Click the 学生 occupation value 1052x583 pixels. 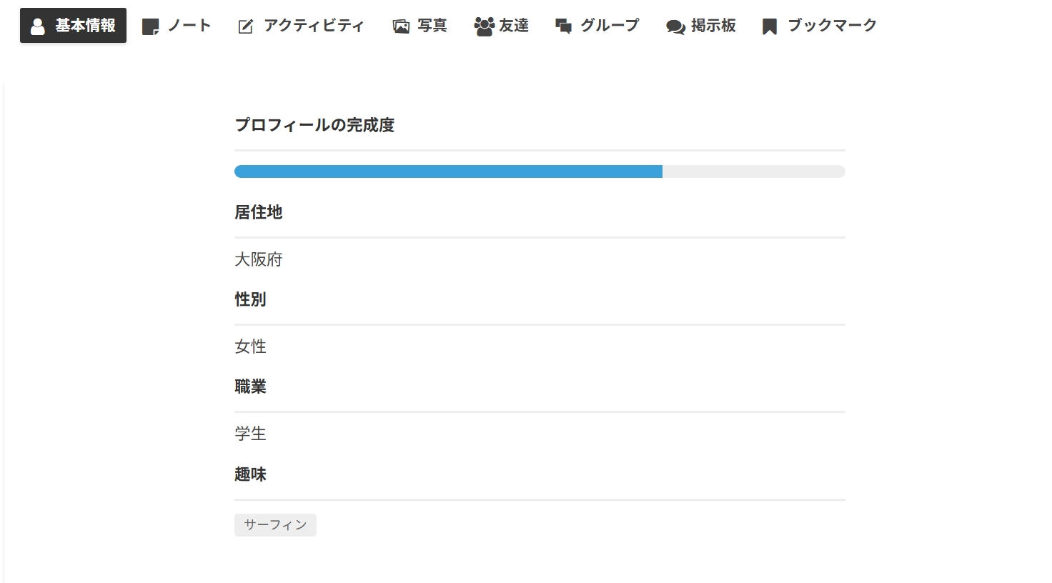tap(250, 434)
